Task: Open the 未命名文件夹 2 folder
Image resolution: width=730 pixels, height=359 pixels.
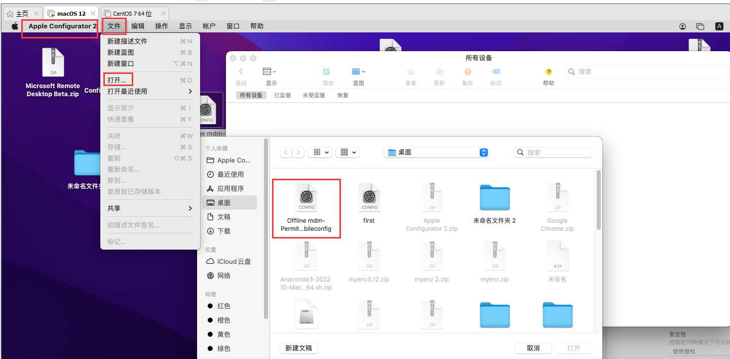Action: 494,198
